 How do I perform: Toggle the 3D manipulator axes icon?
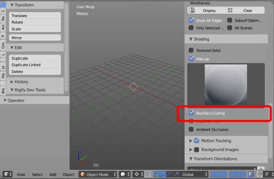(156, 174)
